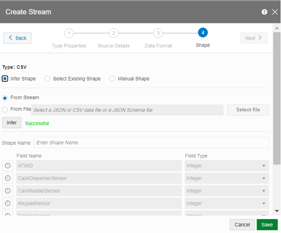
Task: Choose the From Stream radio option
Action: pos(5,98)
